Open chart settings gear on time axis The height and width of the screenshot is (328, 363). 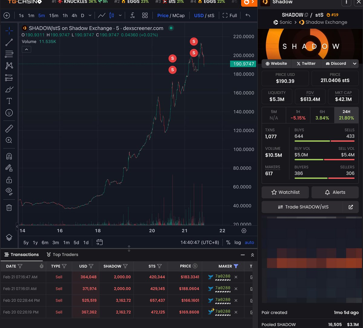244,231
